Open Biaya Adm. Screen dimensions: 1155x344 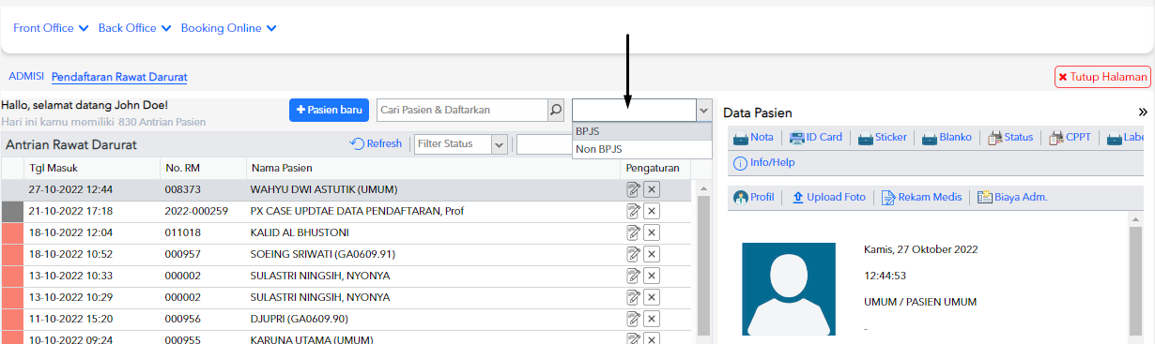1012,197
